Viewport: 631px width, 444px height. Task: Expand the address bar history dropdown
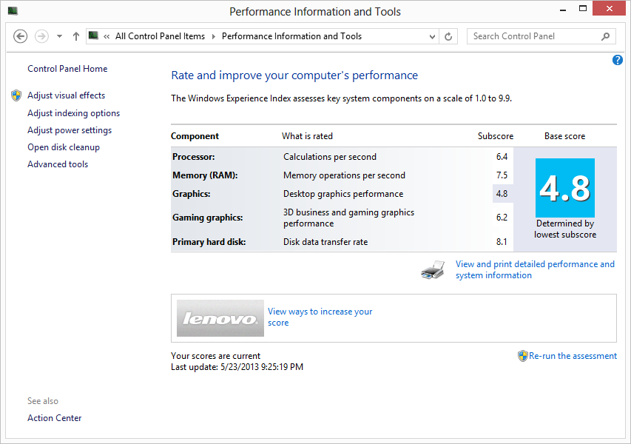tap(433, 36)
